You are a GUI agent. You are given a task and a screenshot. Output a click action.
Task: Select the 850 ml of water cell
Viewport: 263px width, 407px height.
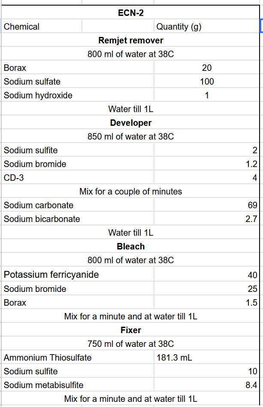coord(130,137)
